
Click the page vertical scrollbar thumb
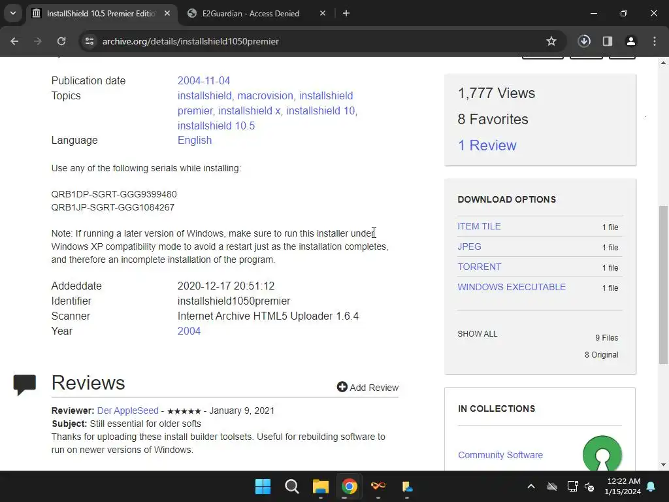pos(664,285)
